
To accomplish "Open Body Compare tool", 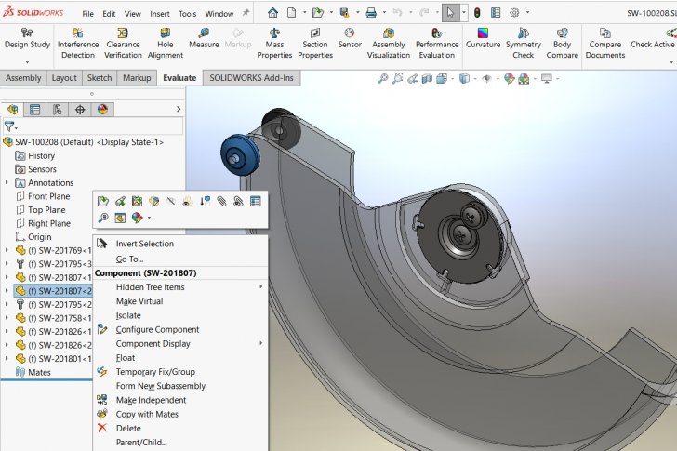I will click(562, 43).
